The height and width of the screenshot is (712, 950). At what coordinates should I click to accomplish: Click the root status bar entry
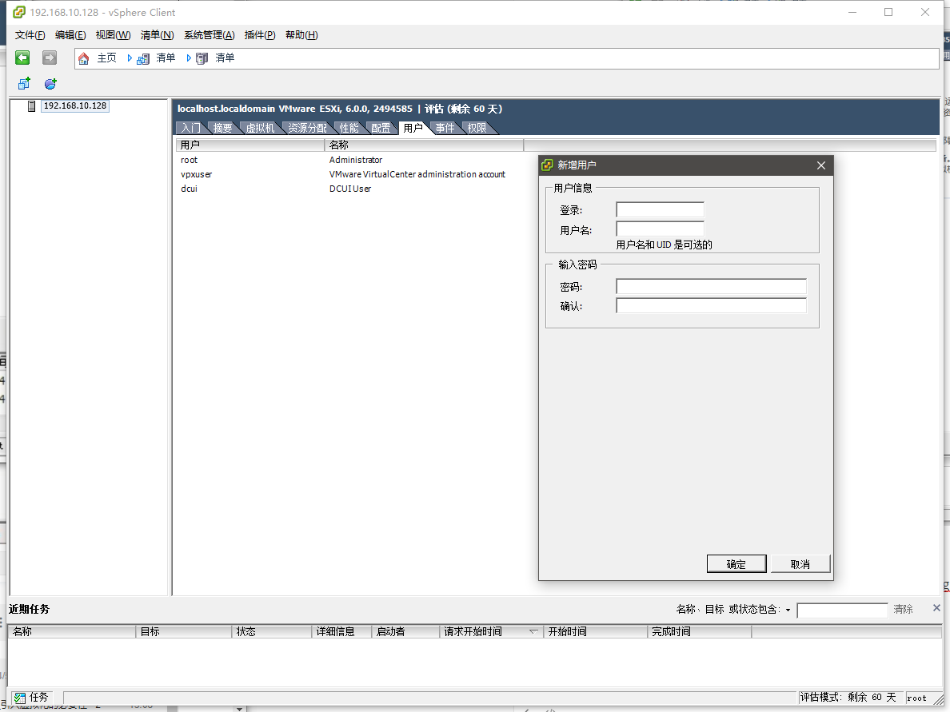click(x=917, y=698)
